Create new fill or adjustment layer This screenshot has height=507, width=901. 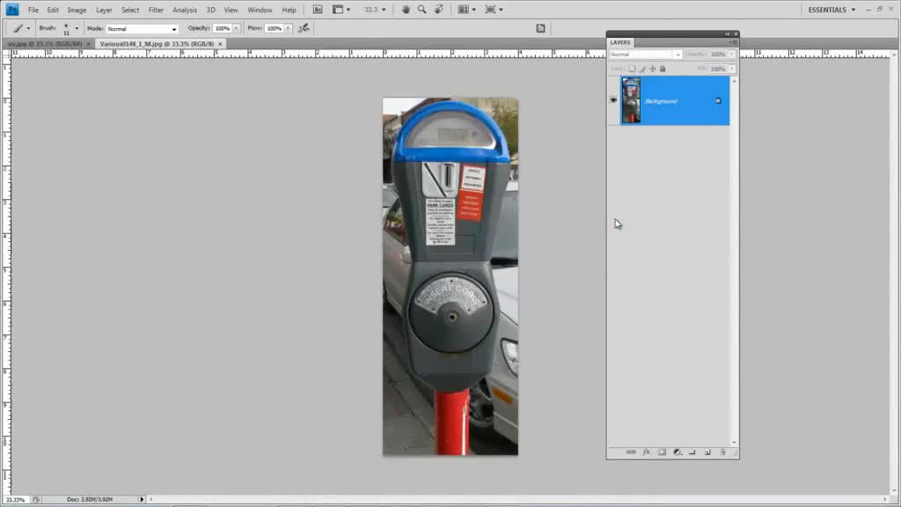point(678,452)
